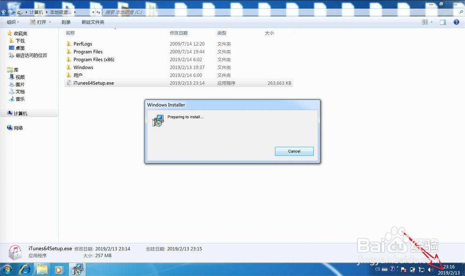Click the Explorer help question mark icon
This screenshot has width=465, height=276.
pyautogui.click(x=457, y=22)
